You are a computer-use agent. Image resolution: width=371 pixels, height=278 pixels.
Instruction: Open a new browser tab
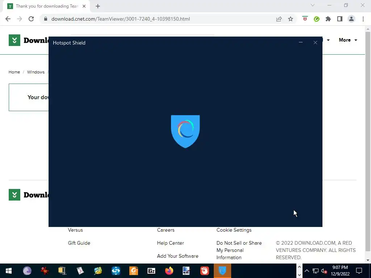point(98,6)
